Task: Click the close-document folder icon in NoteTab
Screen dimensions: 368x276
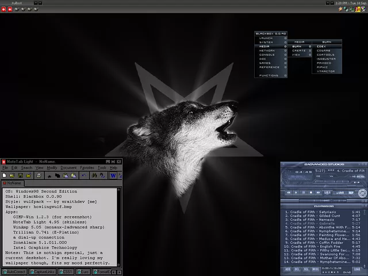Action: 28,175
